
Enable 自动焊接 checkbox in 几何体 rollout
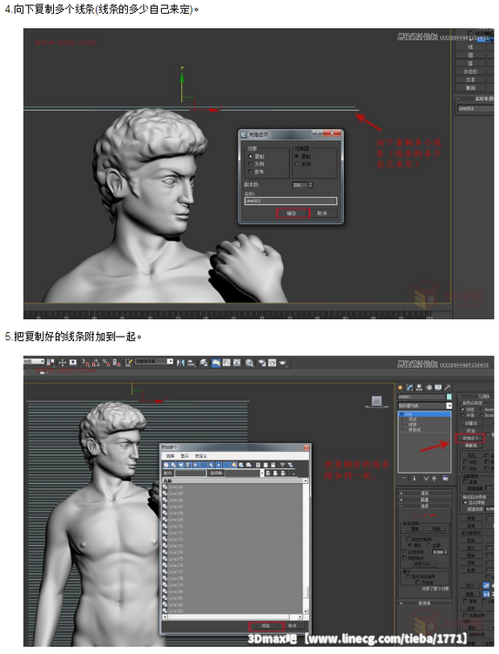point(466,502)
